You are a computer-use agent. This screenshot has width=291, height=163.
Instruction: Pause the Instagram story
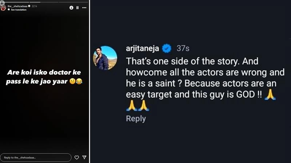[77, 7]
